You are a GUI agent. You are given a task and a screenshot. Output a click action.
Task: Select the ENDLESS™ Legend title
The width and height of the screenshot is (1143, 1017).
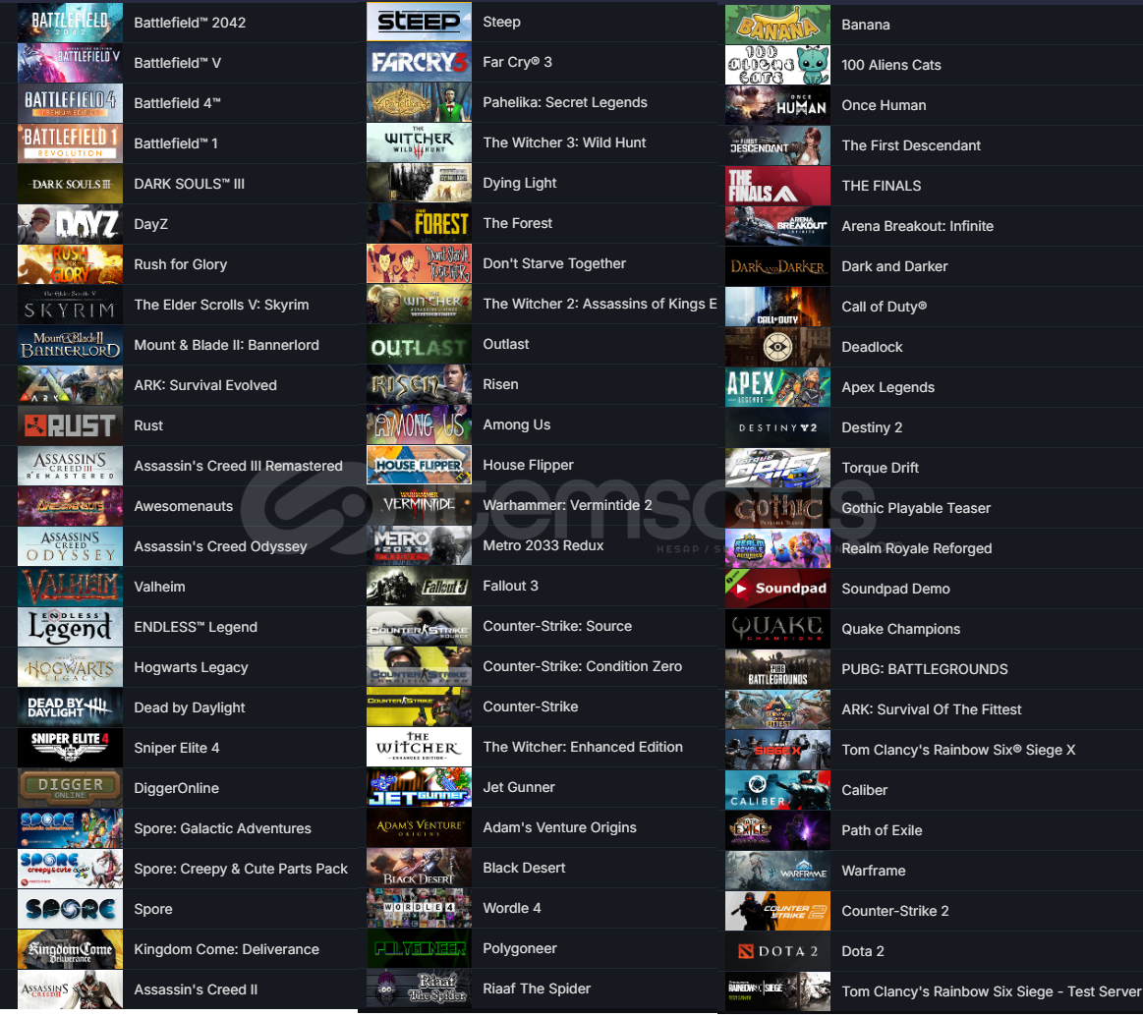(x=196, y=627)
